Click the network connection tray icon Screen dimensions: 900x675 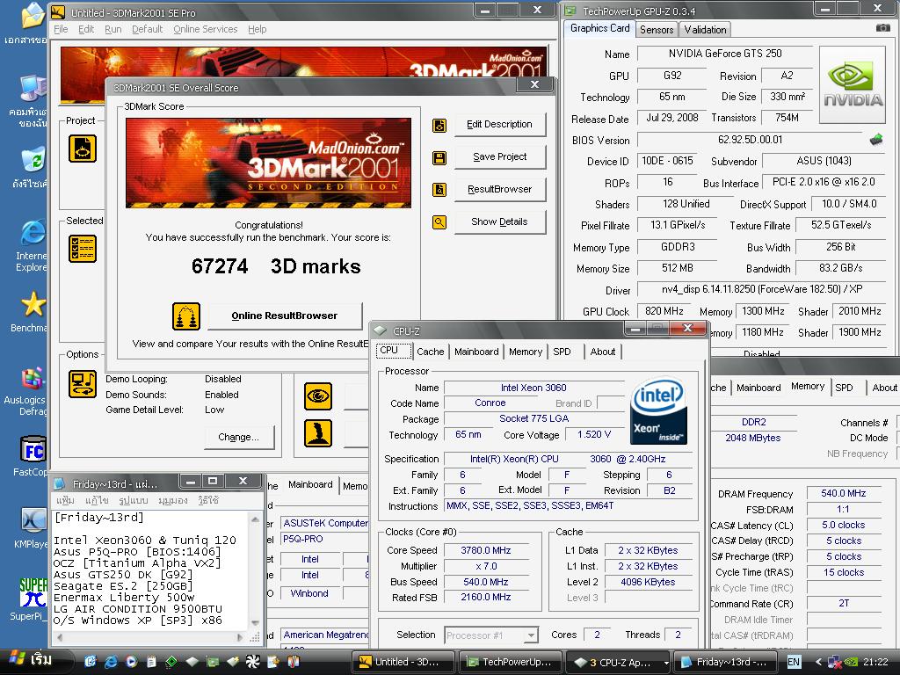[835, 662]
